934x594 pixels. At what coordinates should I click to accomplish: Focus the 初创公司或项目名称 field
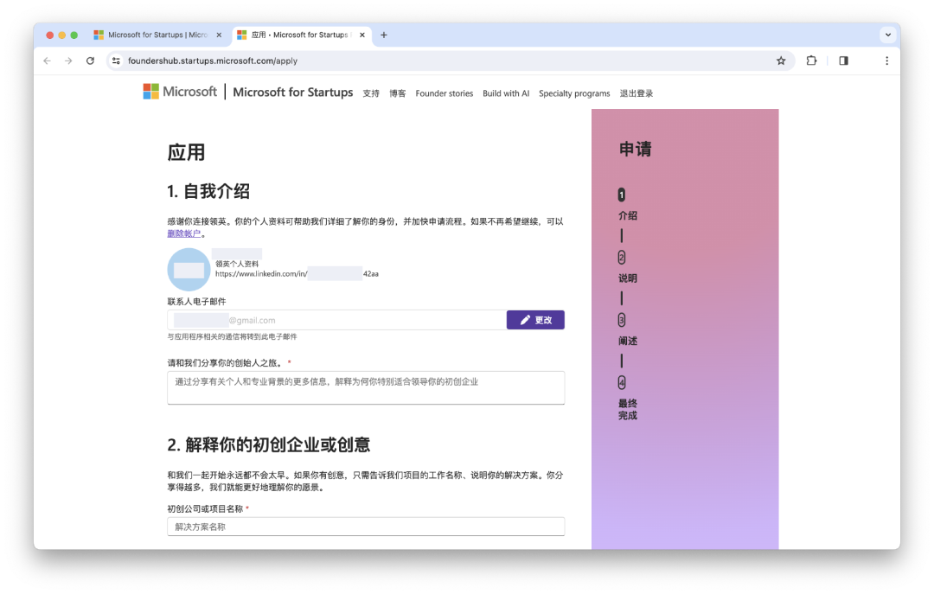[366, 527]
